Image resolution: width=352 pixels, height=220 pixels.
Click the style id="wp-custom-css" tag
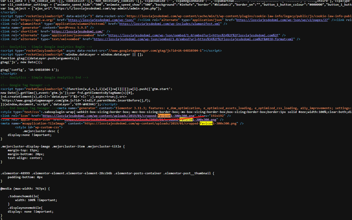click(39, 127)
